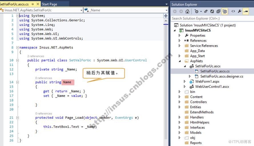Click the SetValForUc.ascx user control icon

191,66
